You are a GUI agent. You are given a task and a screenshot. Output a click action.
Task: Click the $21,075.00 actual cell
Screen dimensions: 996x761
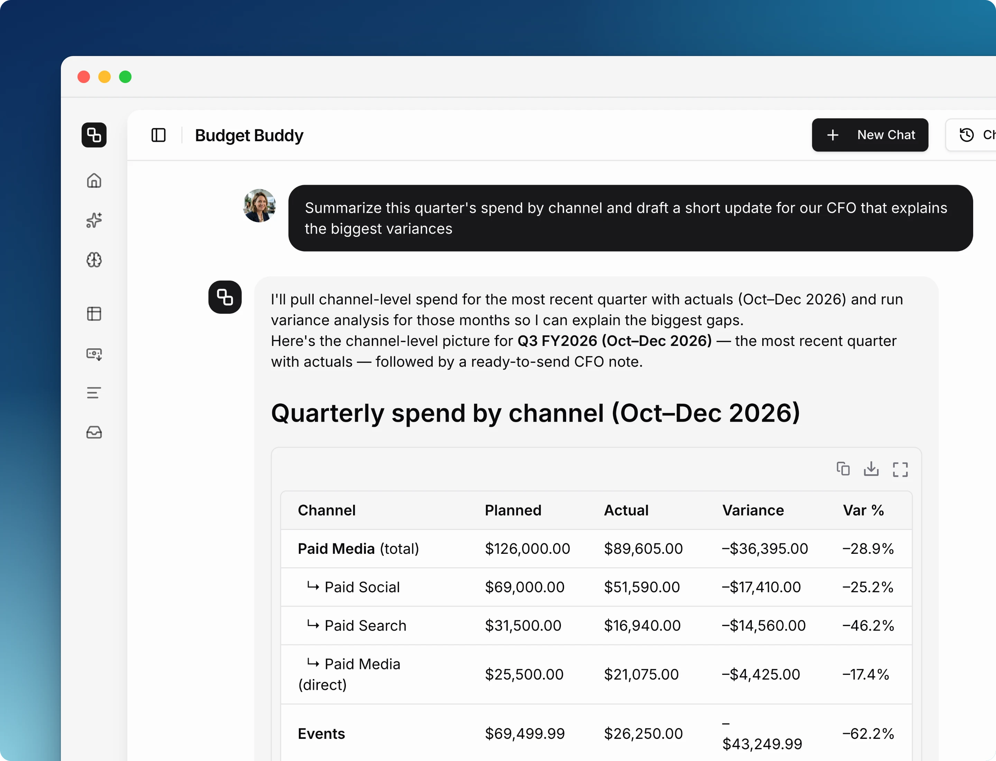642,675
